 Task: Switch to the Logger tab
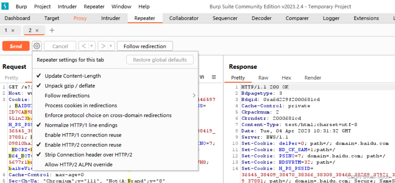[331, 18]
